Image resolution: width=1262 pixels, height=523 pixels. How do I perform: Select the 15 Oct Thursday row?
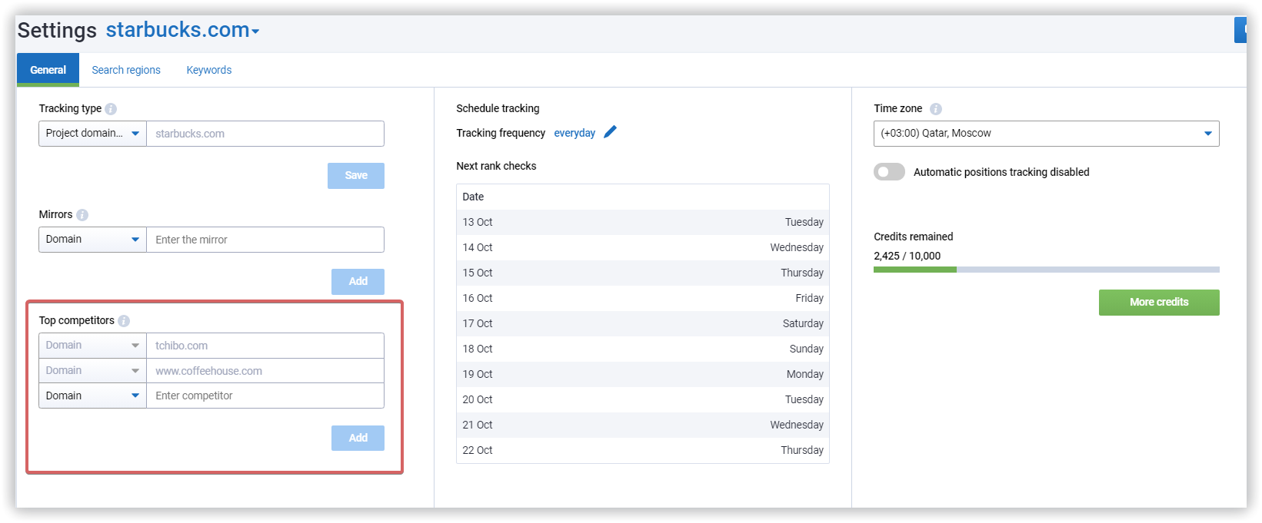pyautogui.click(x=643, y=273)
